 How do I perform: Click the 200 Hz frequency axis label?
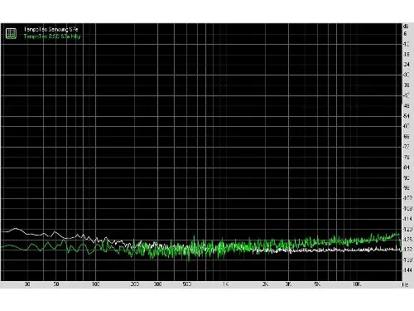pos(135,284)
